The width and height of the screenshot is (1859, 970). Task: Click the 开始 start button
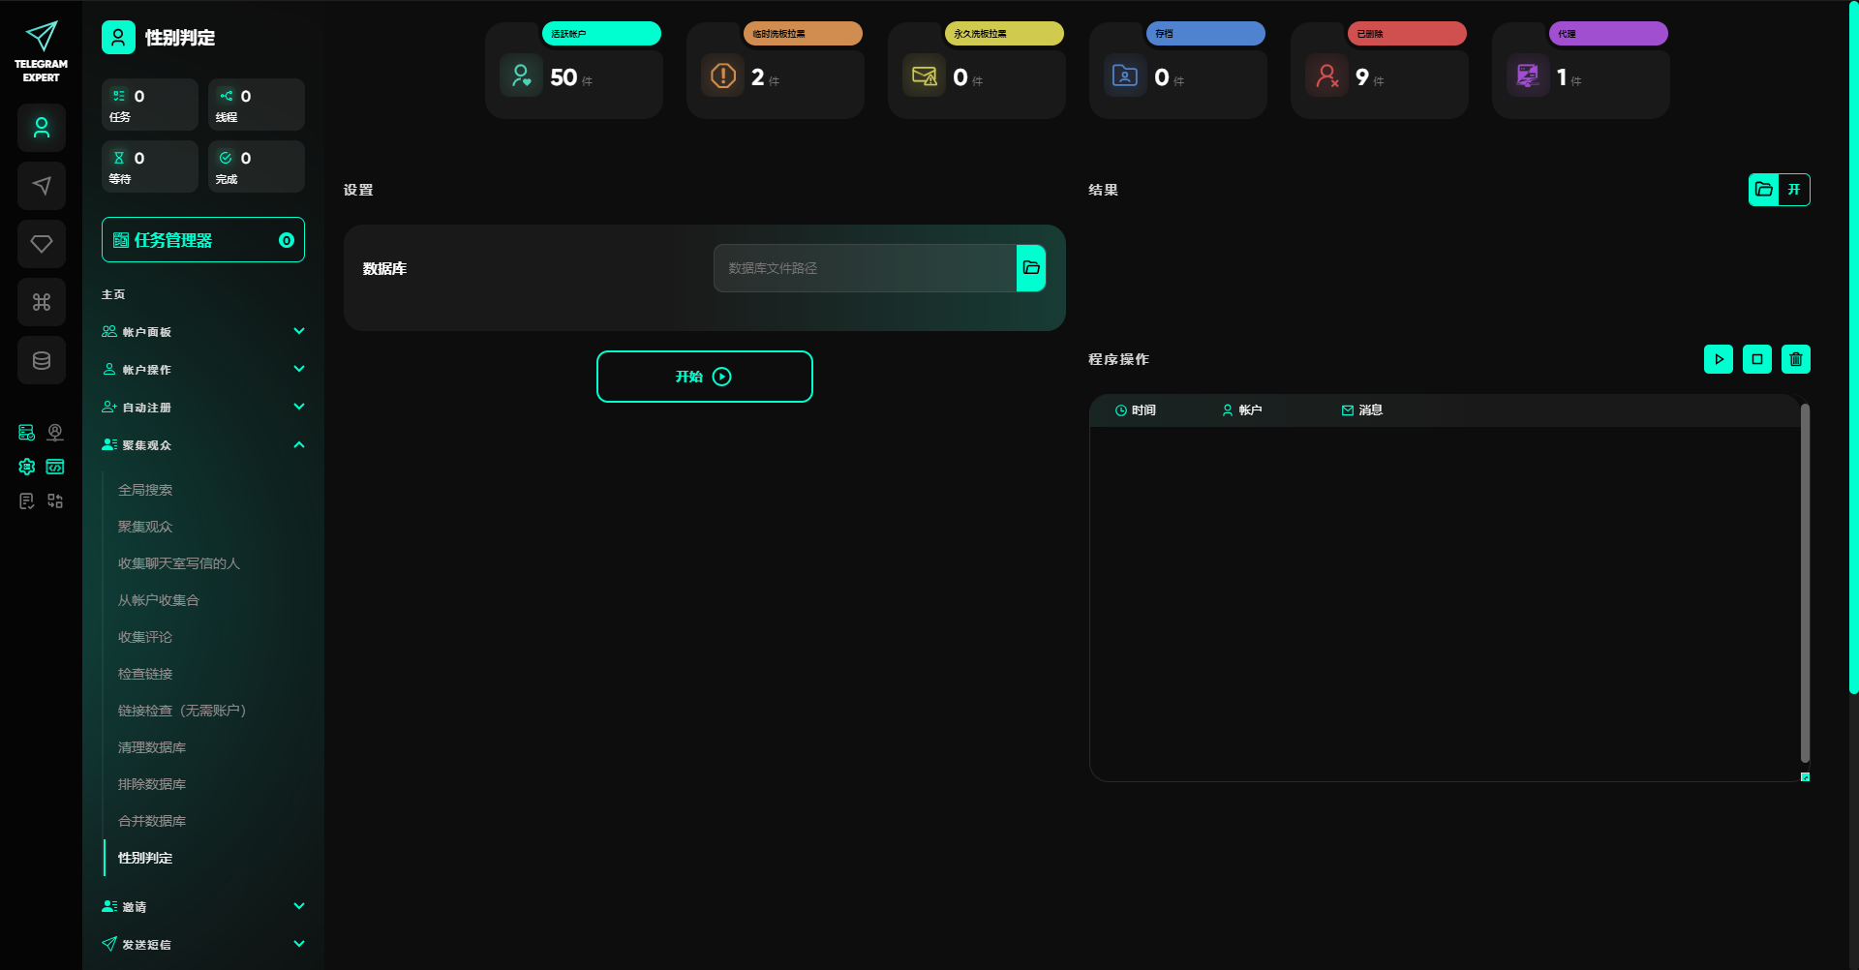click(704, 377)
